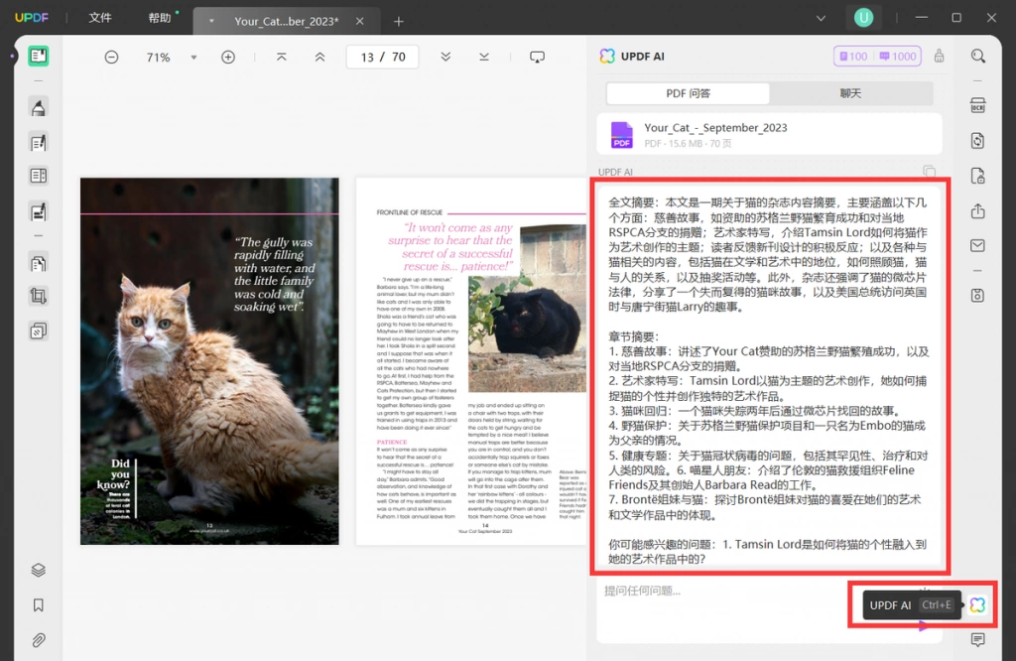The width and height of the screenshot is (1016, 661).
Task: Open the tab dropdown arrow beside Your_Cat
Action: coord(211,21)
